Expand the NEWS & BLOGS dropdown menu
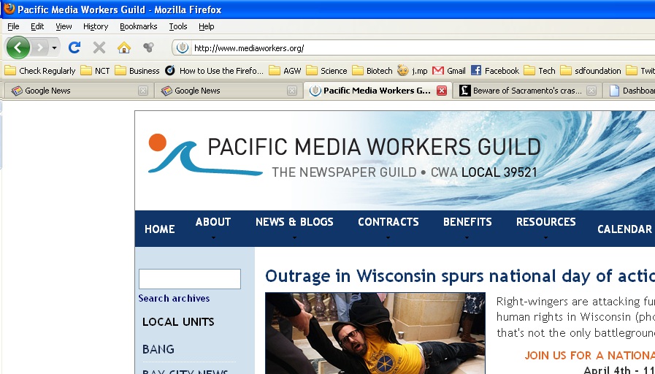The image size is (655, 374). [294, 228]
